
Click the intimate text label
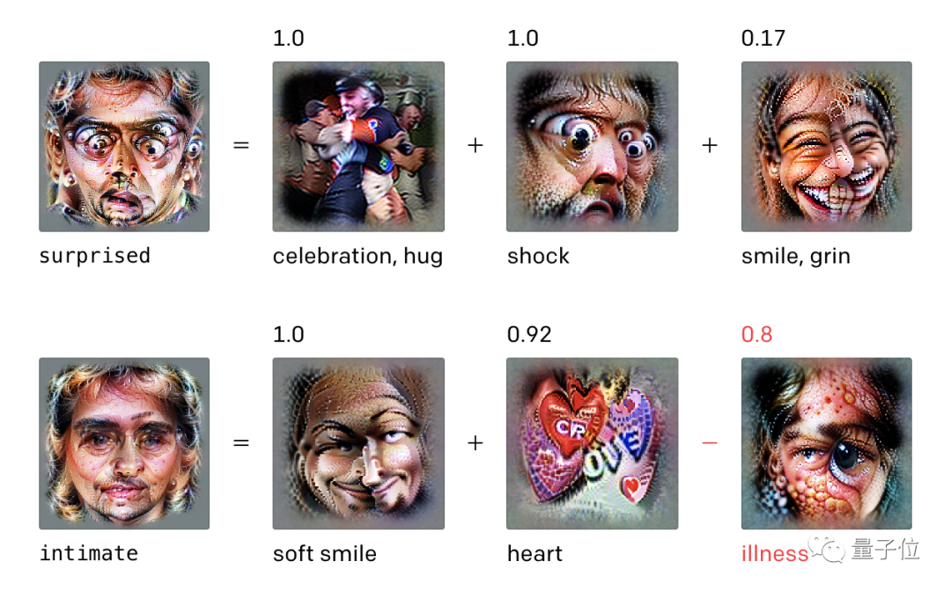tap(89, 553)
